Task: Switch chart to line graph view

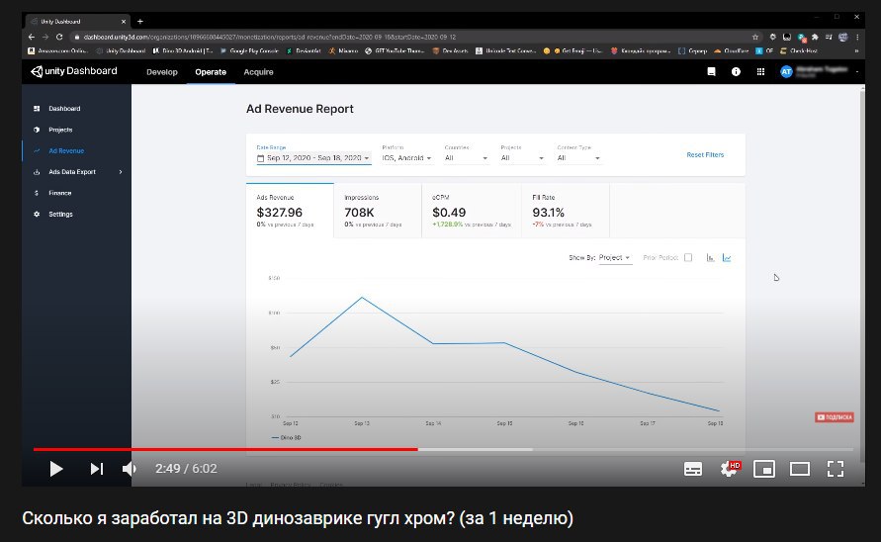Action: 727,257
